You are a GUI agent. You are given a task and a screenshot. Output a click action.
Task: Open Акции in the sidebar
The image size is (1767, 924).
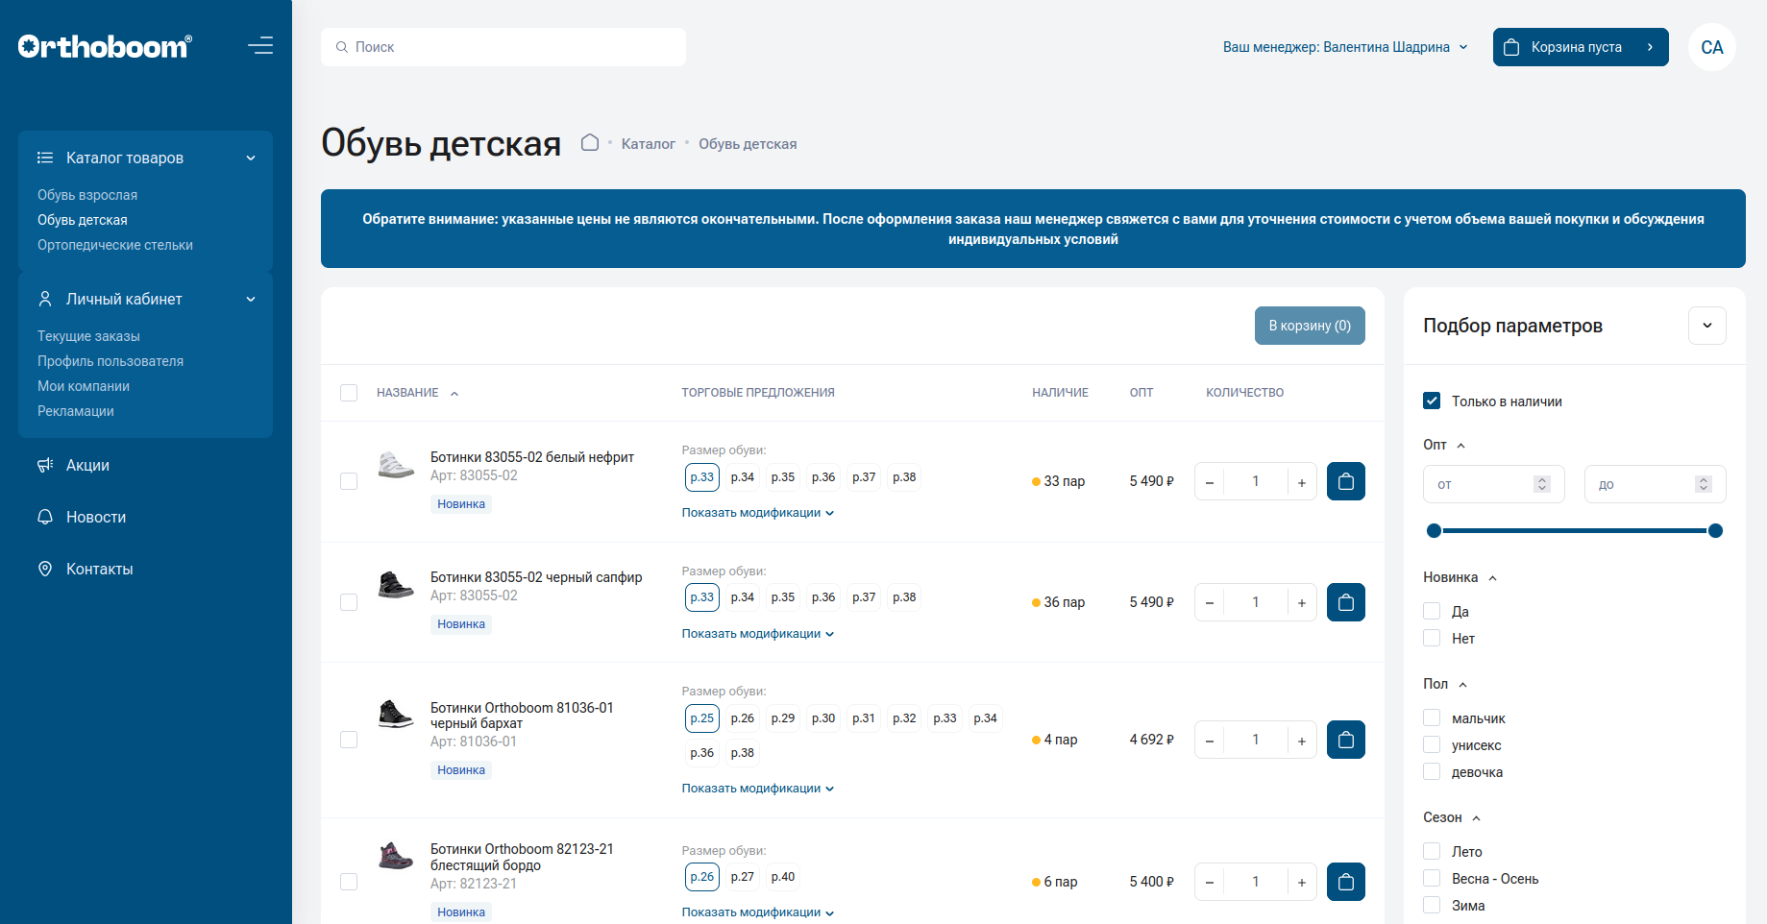[87, 466]
